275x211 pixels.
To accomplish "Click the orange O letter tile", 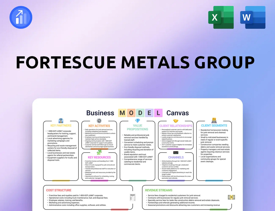I will pos(131,113).
